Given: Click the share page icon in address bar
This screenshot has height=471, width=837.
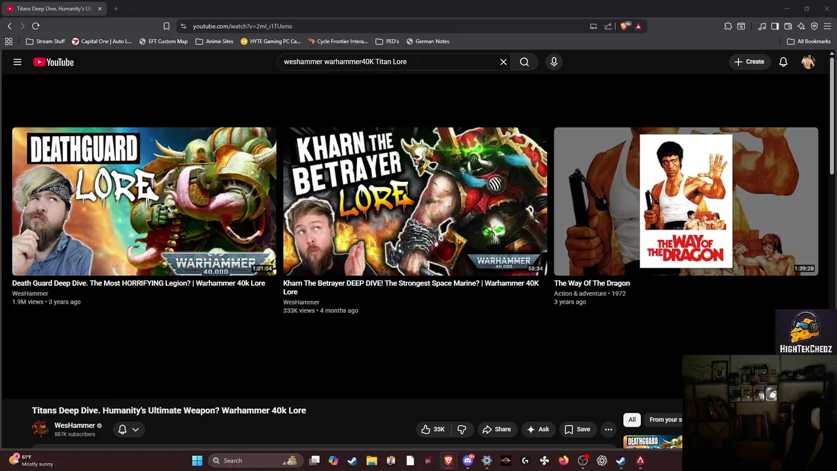Looking at the screenshot, I should point(608,26).
